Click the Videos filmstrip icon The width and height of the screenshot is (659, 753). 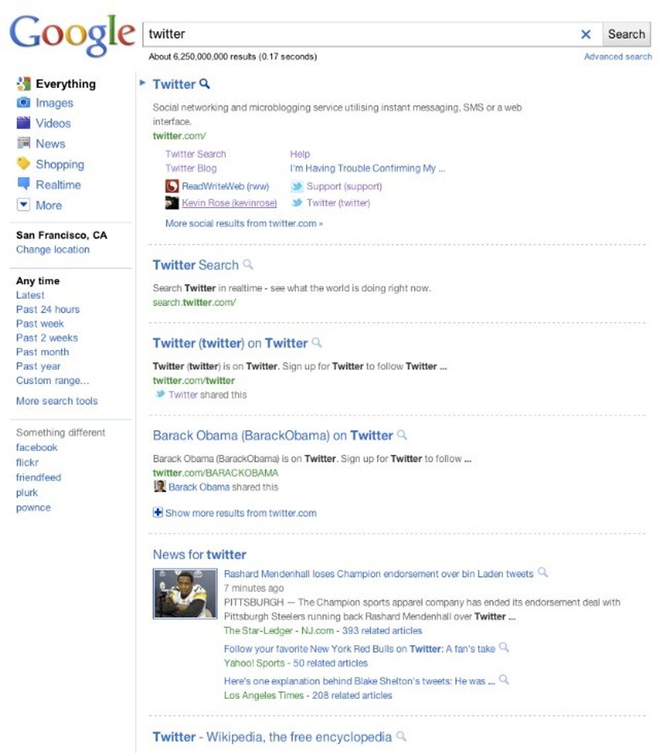pyautogui.click(x=24, y=123)
